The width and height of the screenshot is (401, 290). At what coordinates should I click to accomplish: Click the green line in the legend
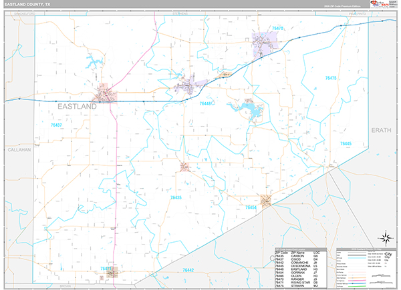tap(357, 287)
